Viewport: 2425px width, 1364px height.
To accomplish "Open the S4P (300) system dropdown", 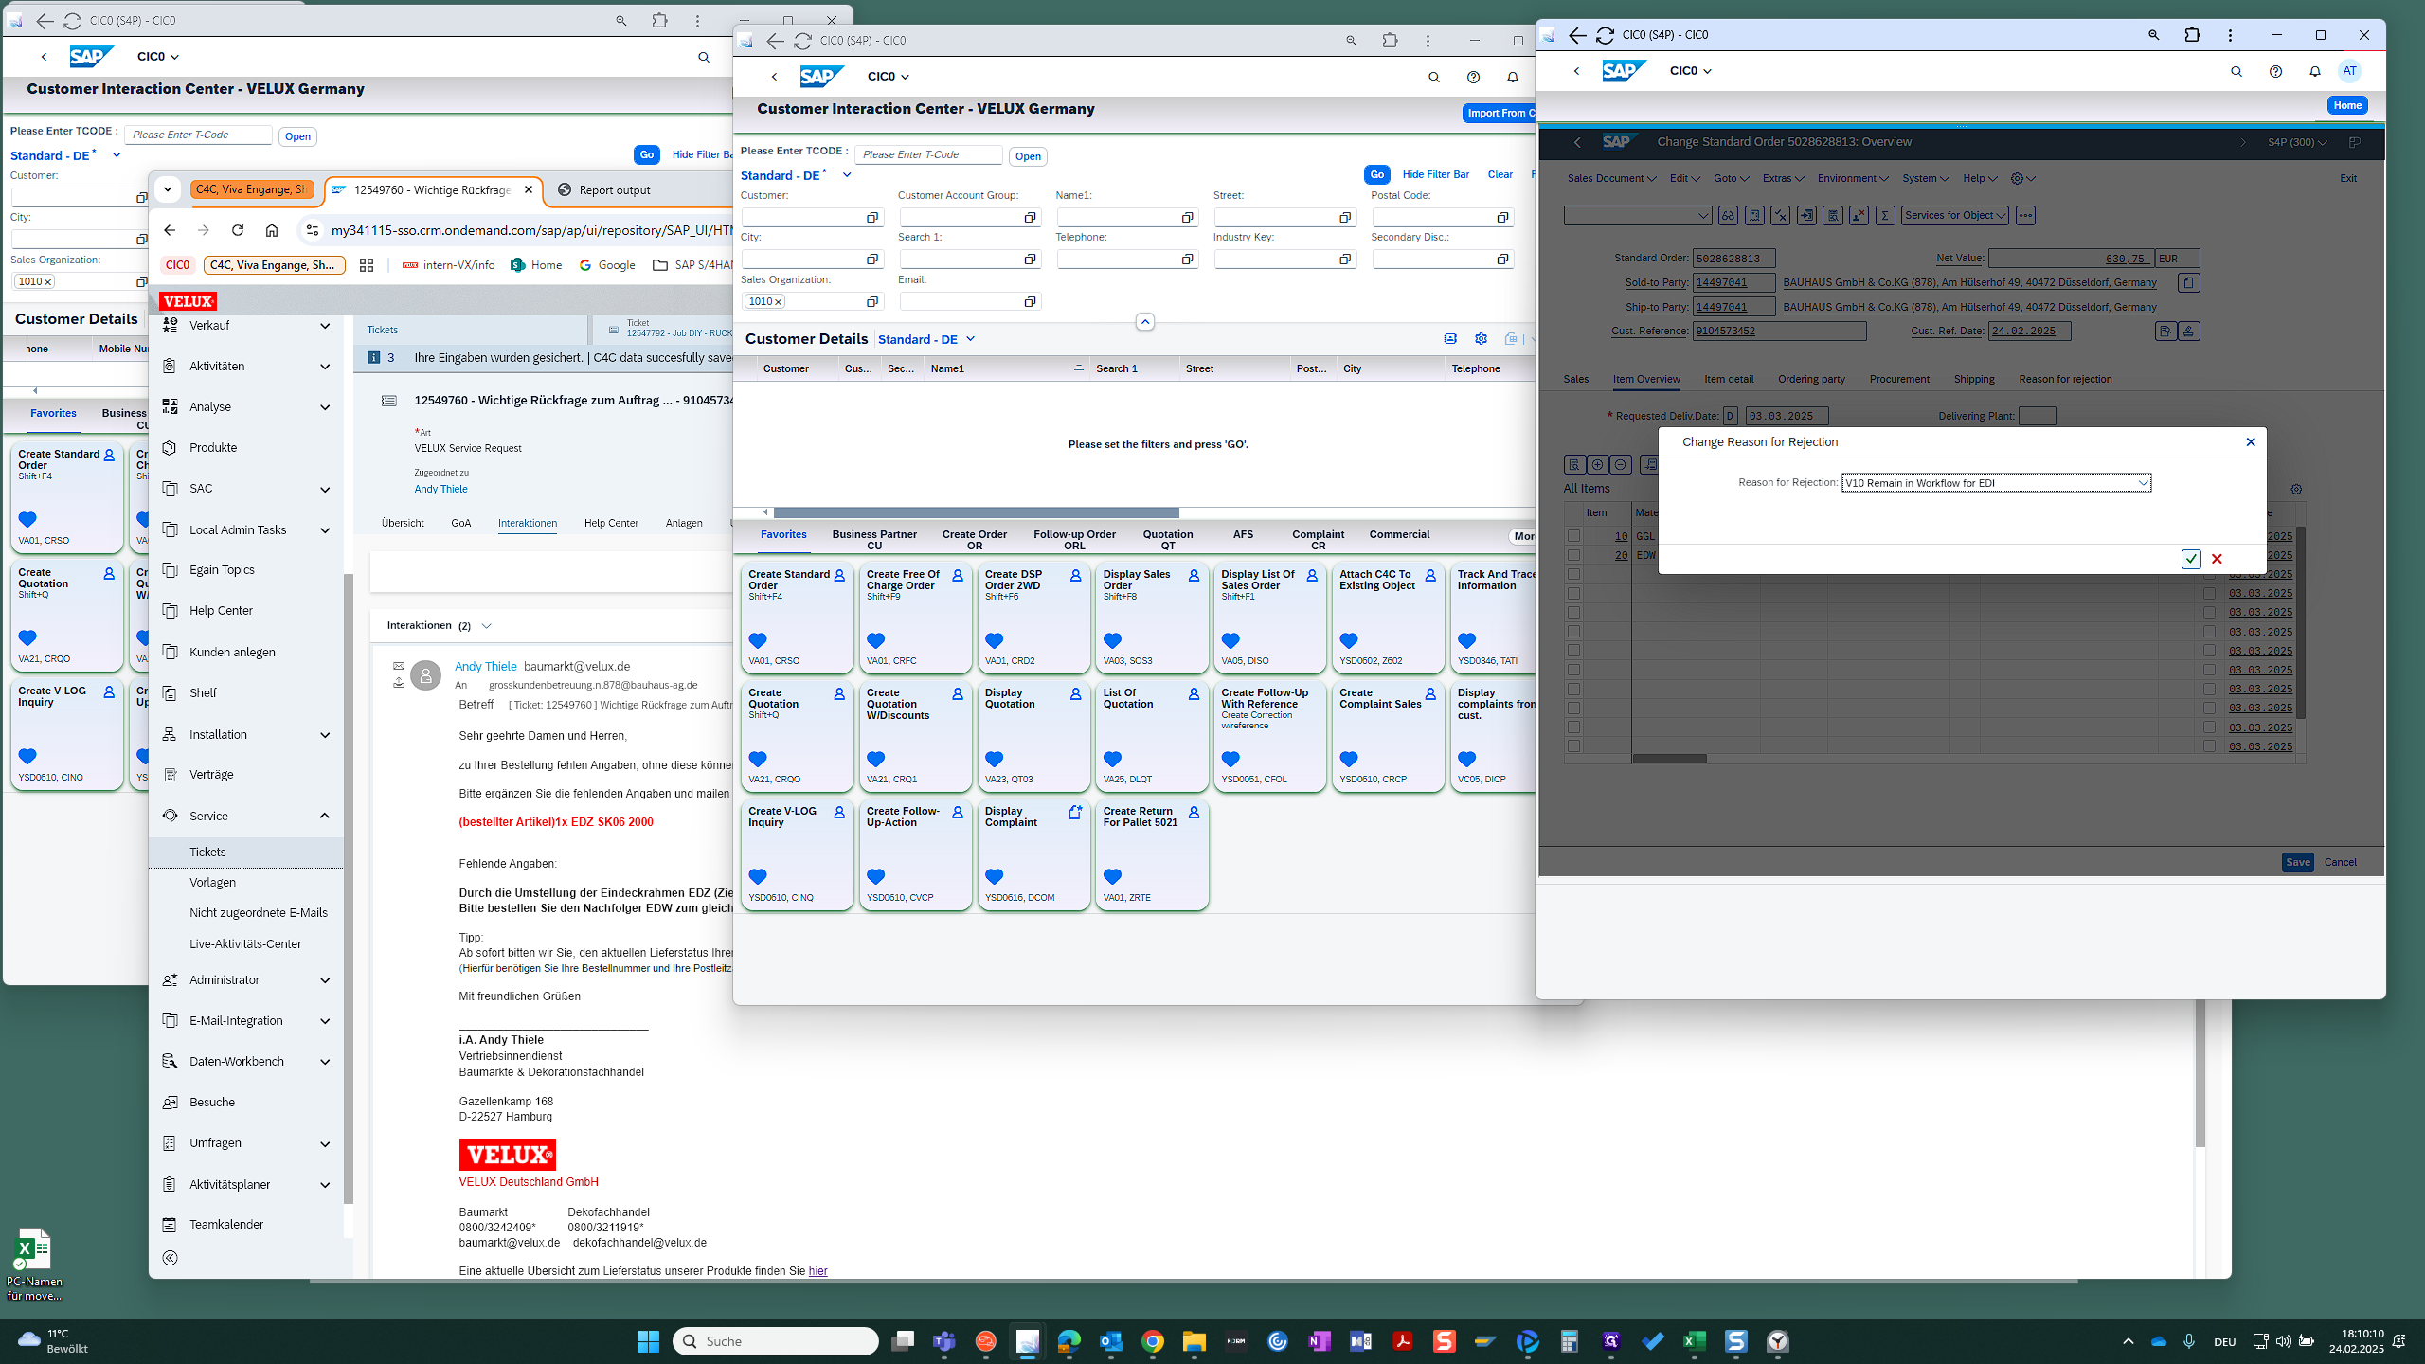I will point(2297,142).
